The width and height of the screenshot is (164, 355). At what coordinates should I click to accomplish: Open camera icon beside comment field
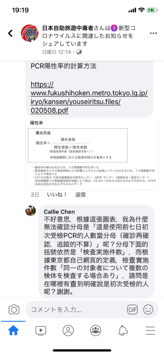(x=14, y=309)
